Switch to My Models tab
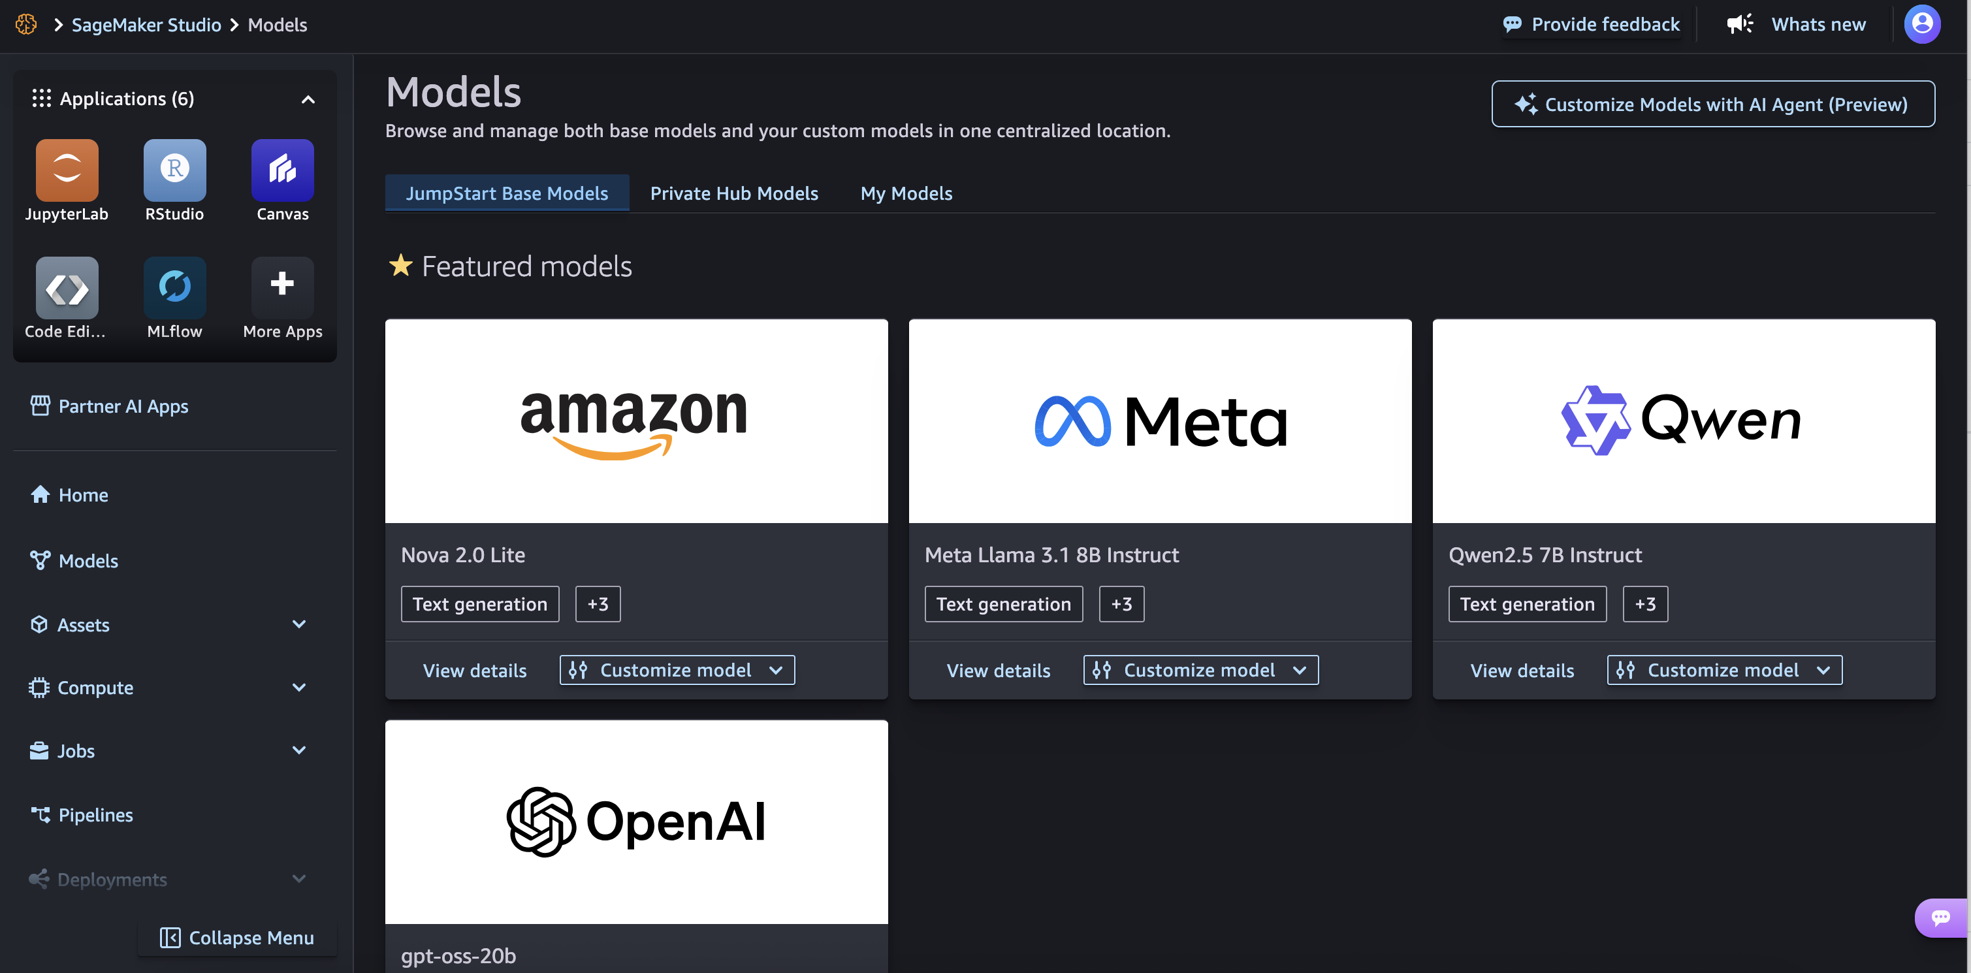Viewport: 1971px width, 973px height. (906, 193)
